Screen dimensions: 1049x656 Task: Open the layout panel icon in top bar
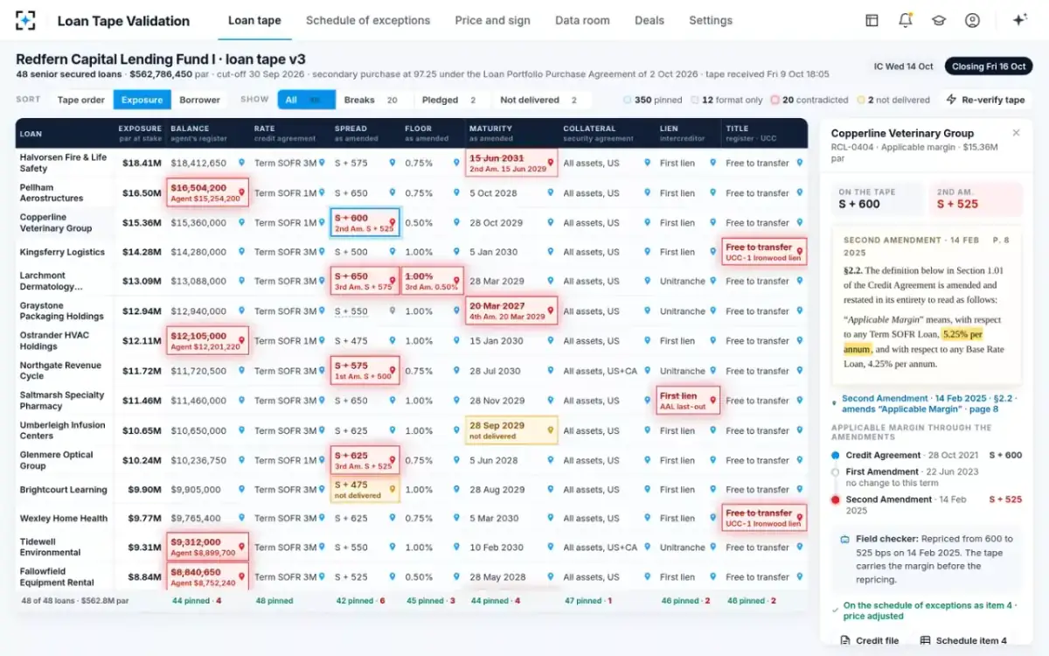point(872,20)
